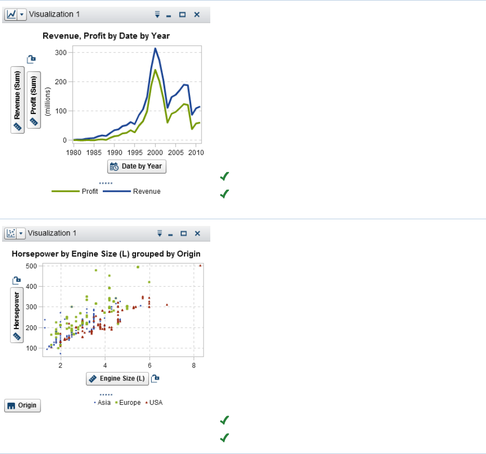Click the lock icon above Profit axis
Viewport: 486px width, 454px height.
[31, 59]
